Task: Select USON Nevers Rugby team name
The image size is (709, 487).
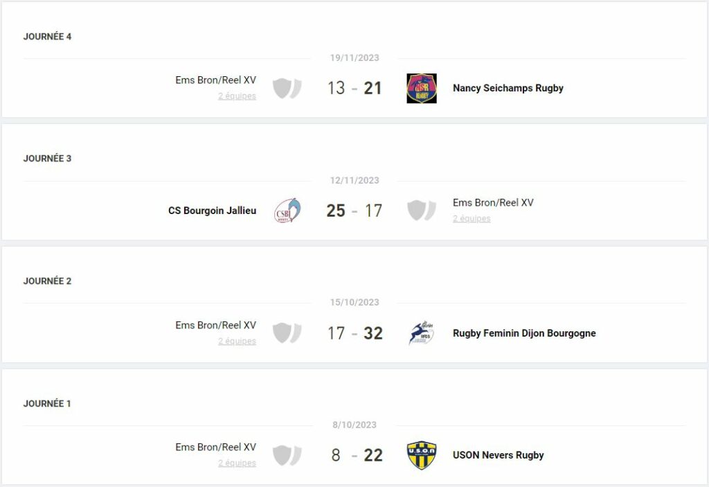Action: coord(499,455)
